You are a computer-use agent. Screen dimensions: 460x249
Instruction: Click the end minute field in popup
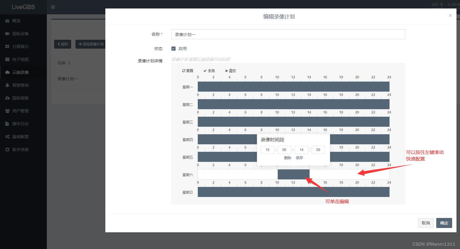[x=318, y=150]
